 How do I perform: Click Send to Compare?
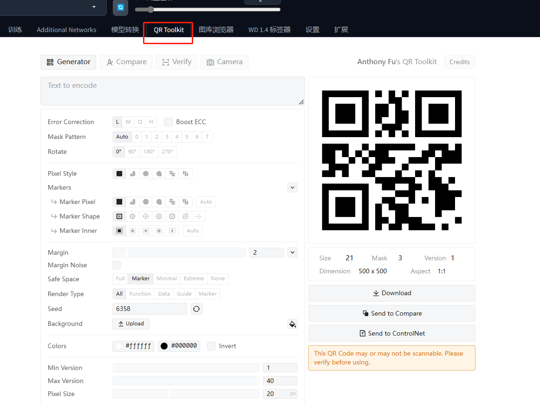pyautogui.click(x=392, y=313)
